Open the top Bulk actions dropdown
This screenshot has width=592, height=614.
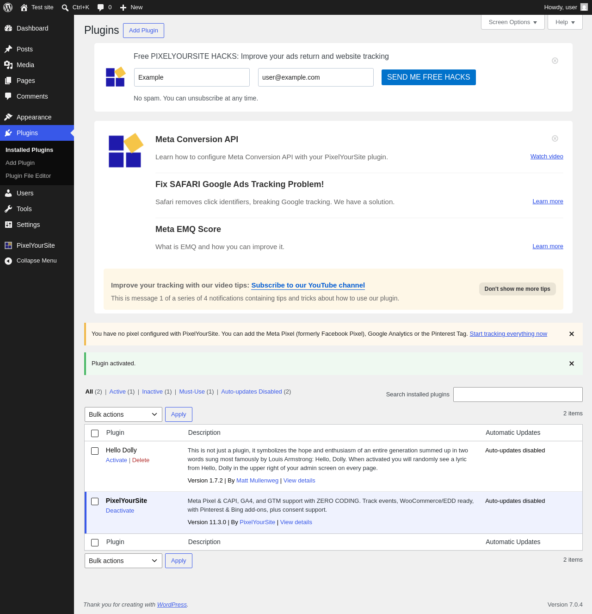pyautogui.click(x=123, y=414)
